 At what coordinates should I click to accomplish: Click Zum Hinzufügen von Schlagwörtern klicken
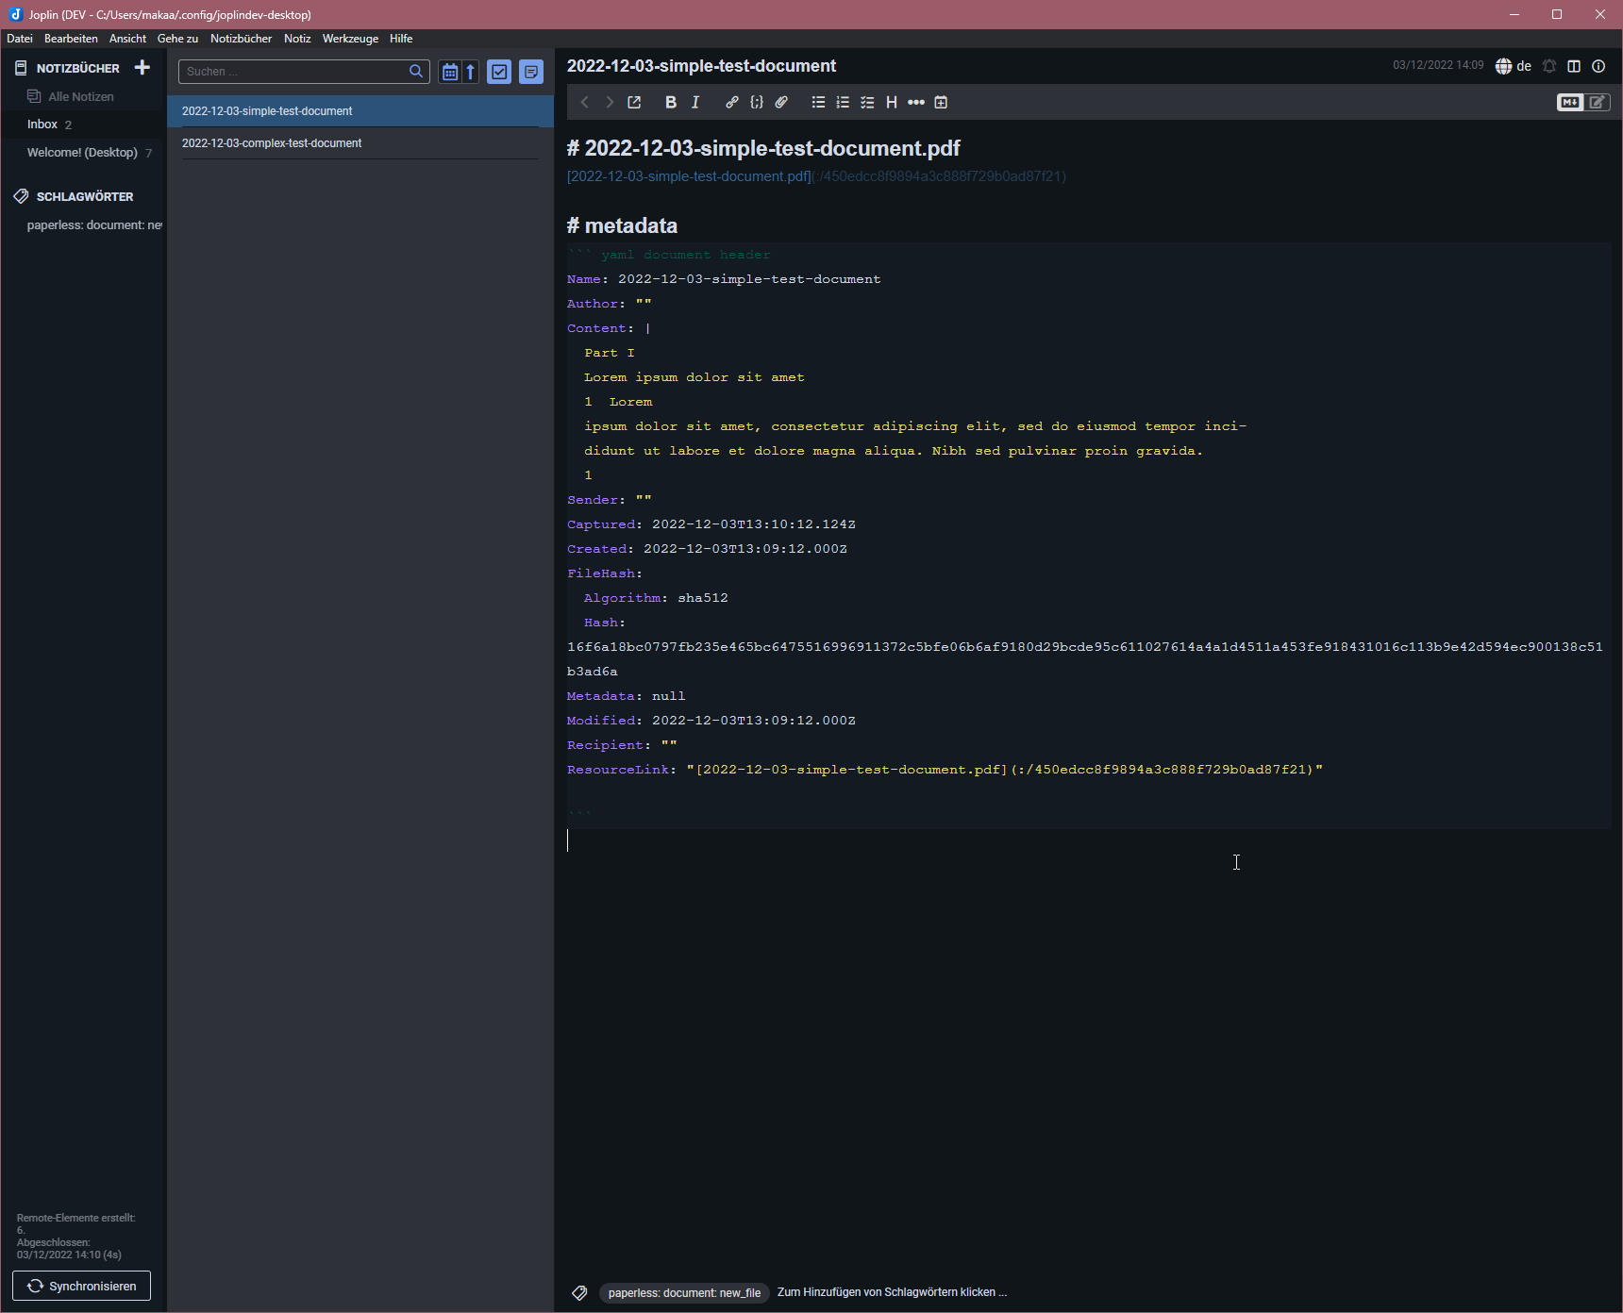[x=892, y=1292]
